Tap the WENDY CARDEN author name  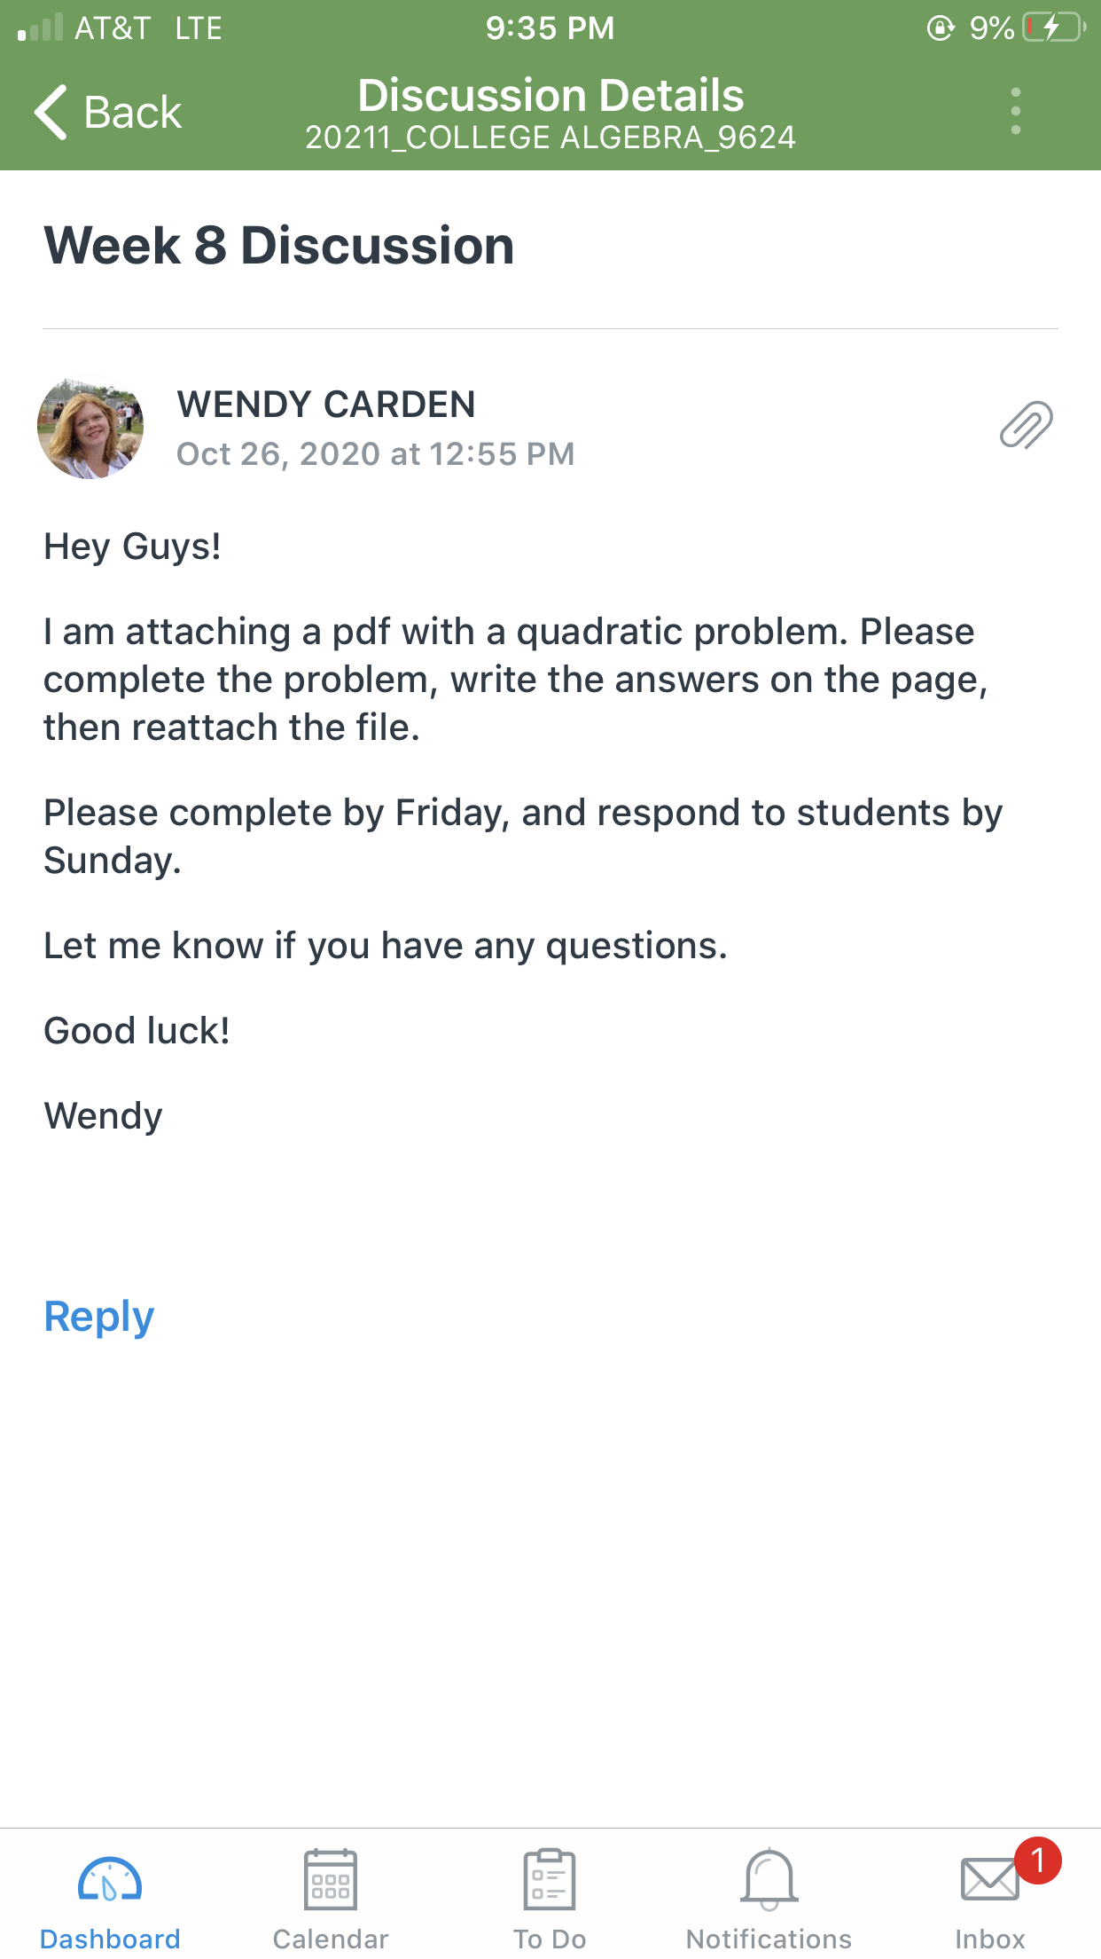[x=326, y=405]
